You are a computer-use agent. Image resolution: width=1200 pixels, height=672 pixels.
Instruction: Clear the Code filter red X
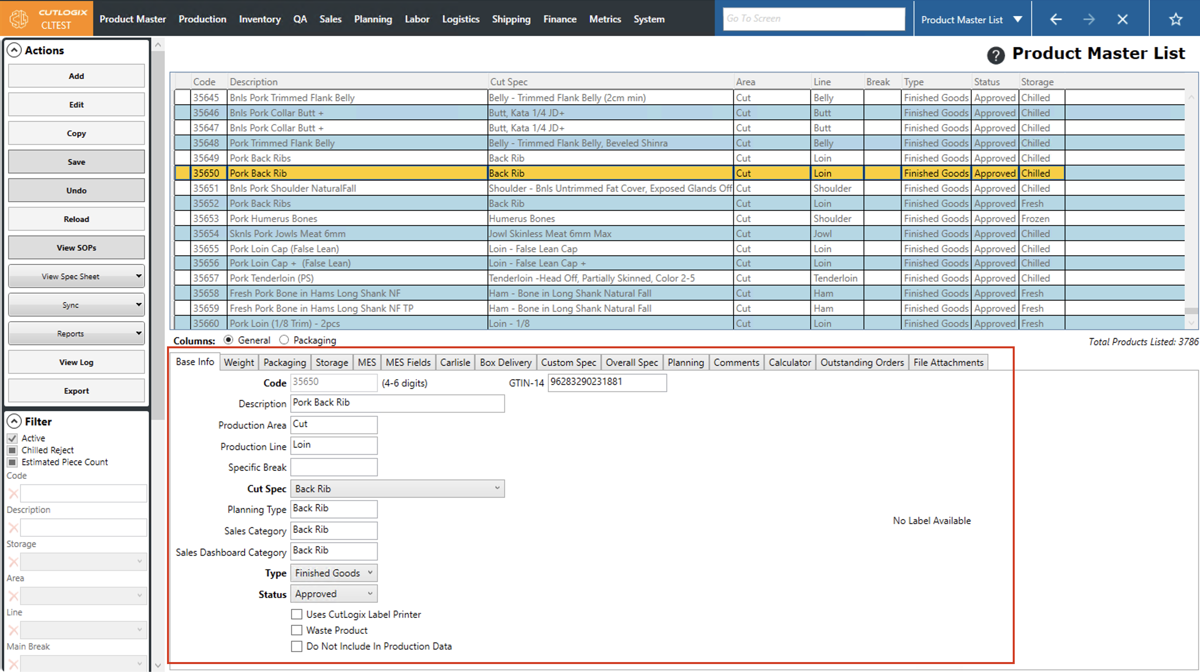pyautogui.click(x=14, y=493)
